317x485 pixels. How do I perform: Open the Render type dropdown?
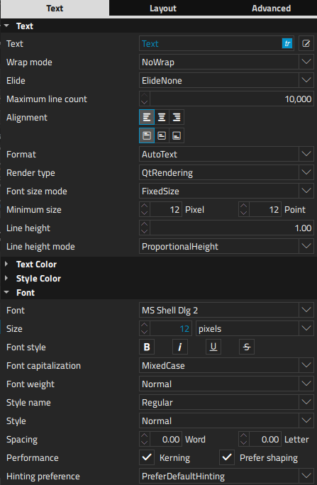(226, 172)
